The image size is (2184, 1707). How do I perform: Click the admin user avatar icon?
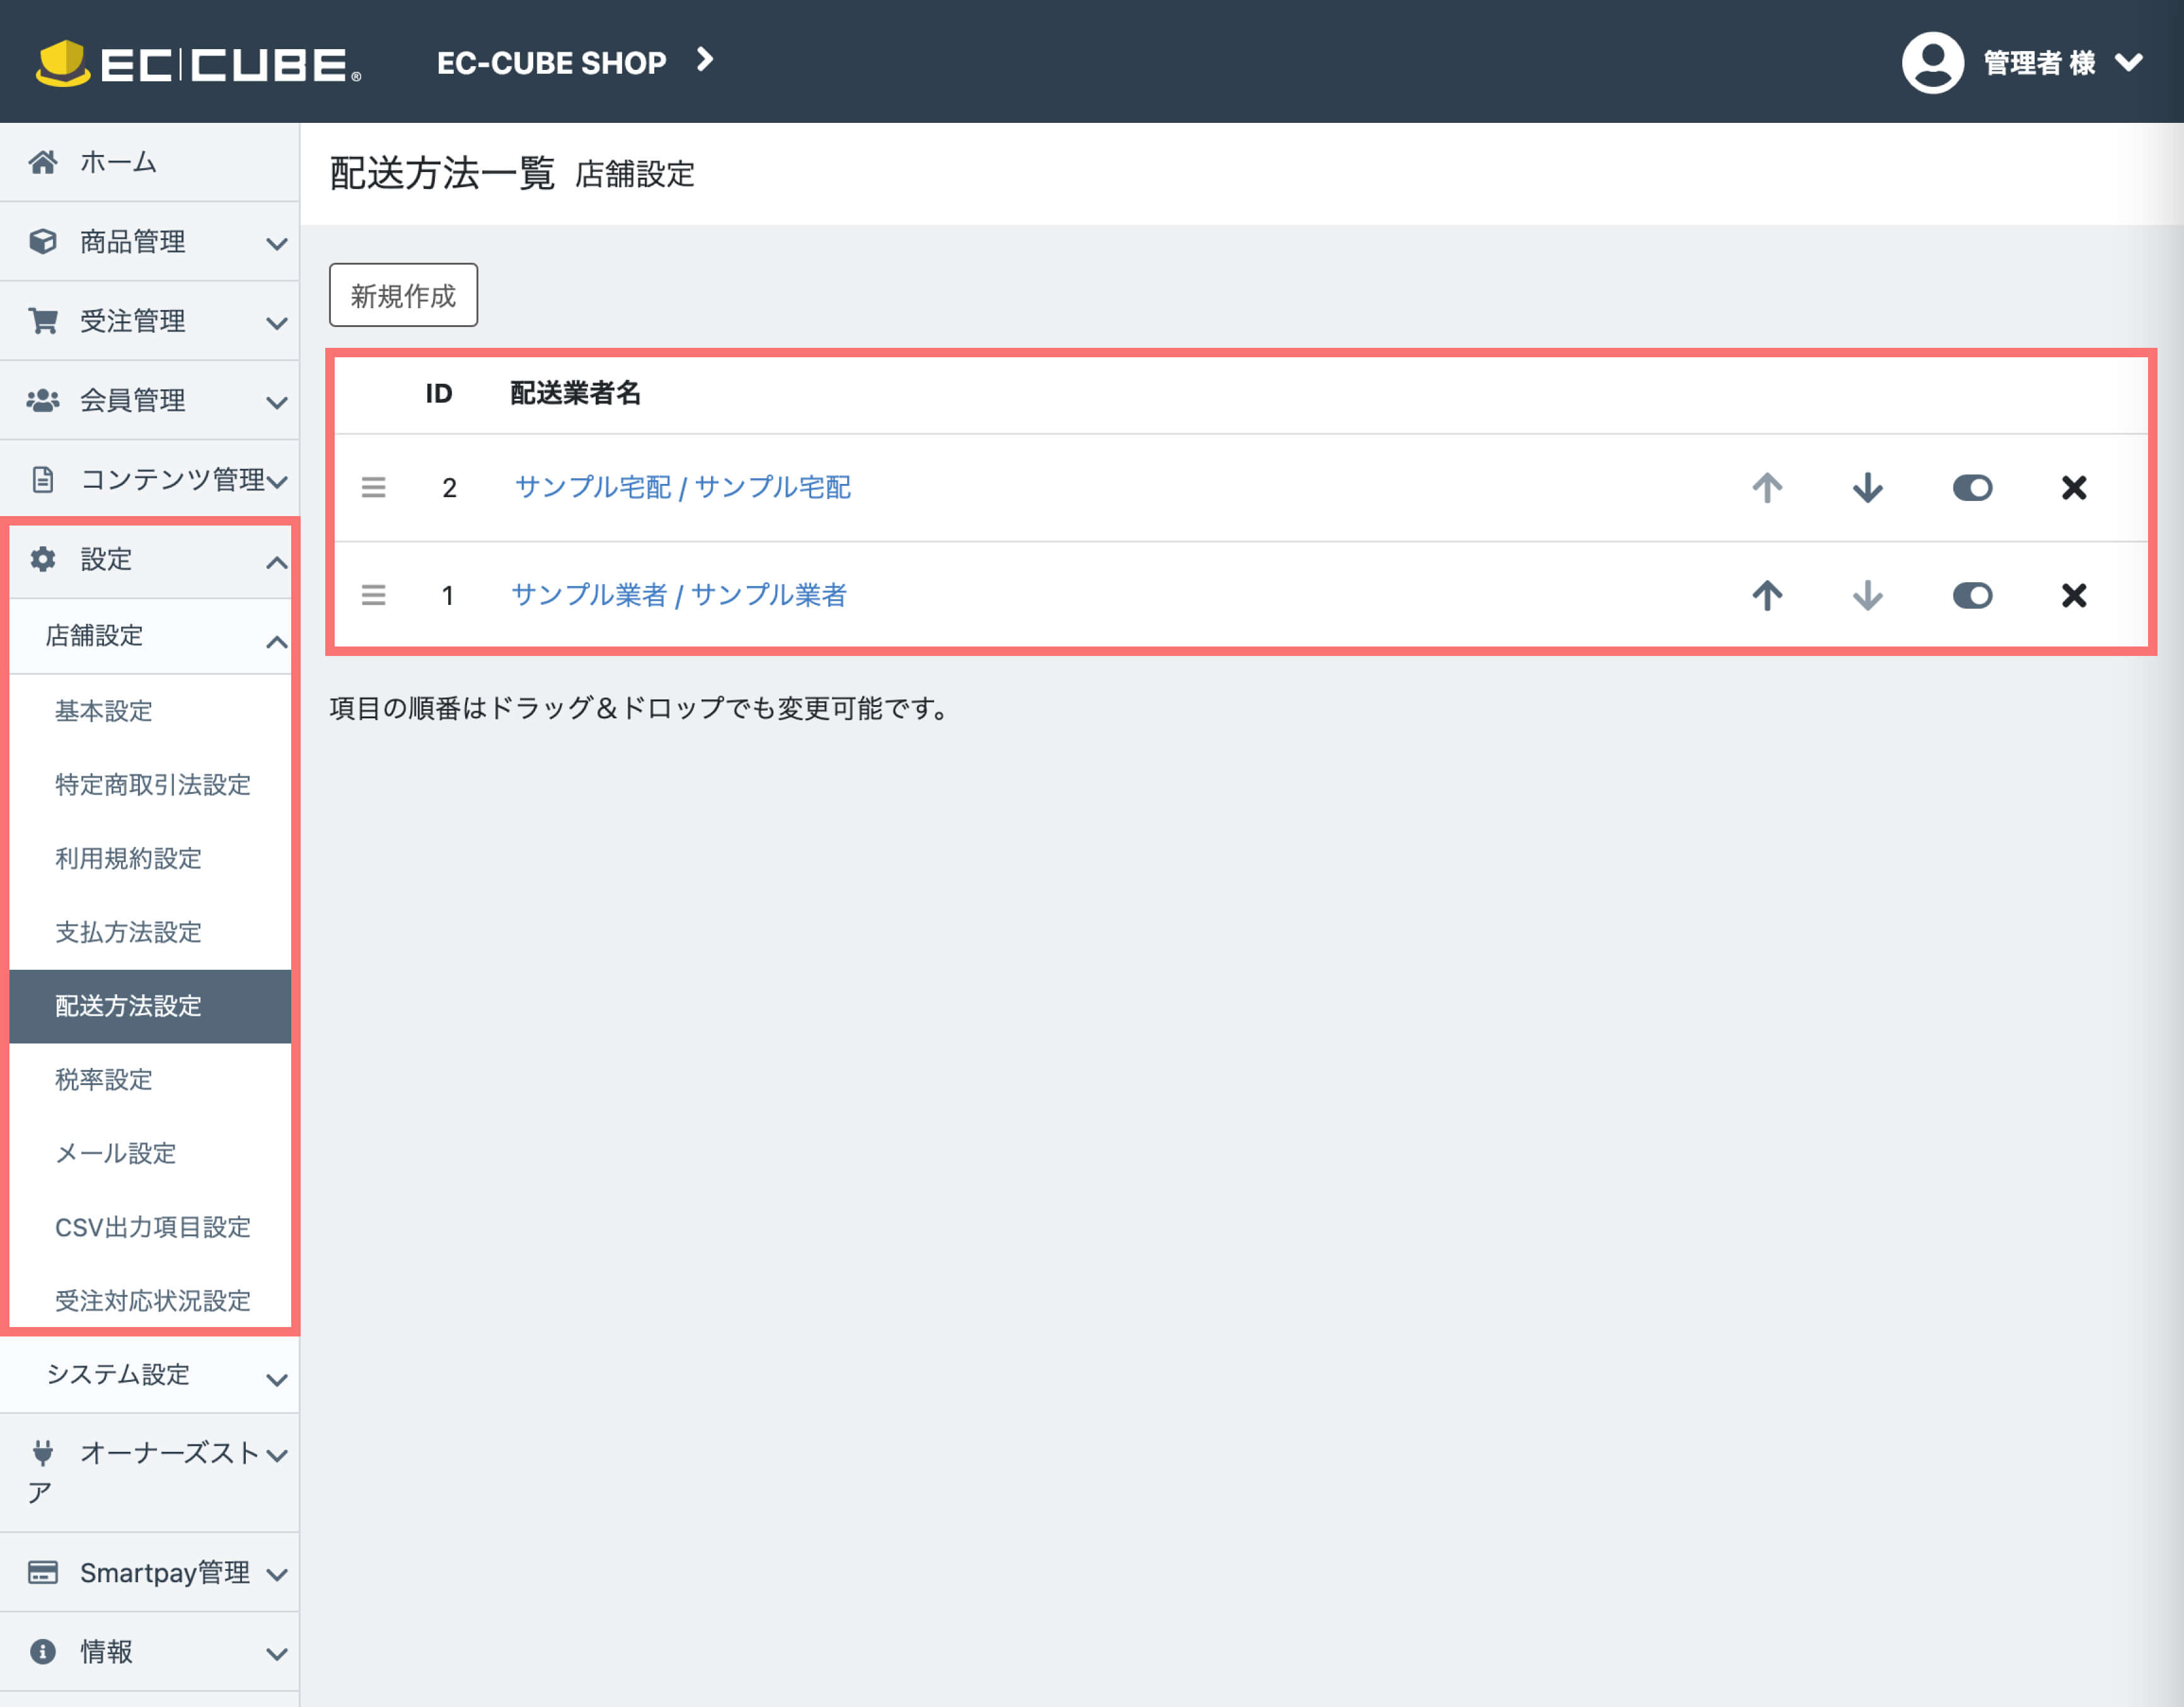pyautogui.click(x=1932, y=63)
